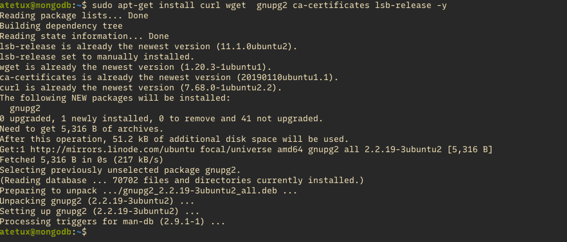The height and width of the screenshot is (242, 567).
Task: Click the 'Fetched 5,316 B in 0s' line
Action: tap(82, 160)
